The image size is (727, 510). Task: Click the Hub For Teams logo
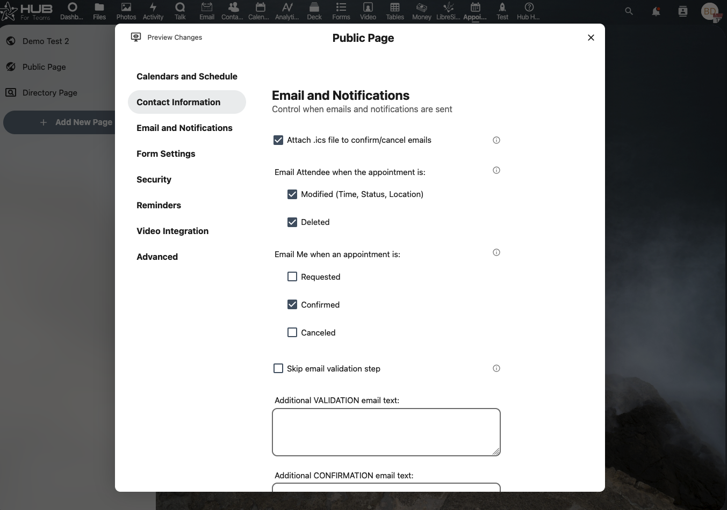27,11
